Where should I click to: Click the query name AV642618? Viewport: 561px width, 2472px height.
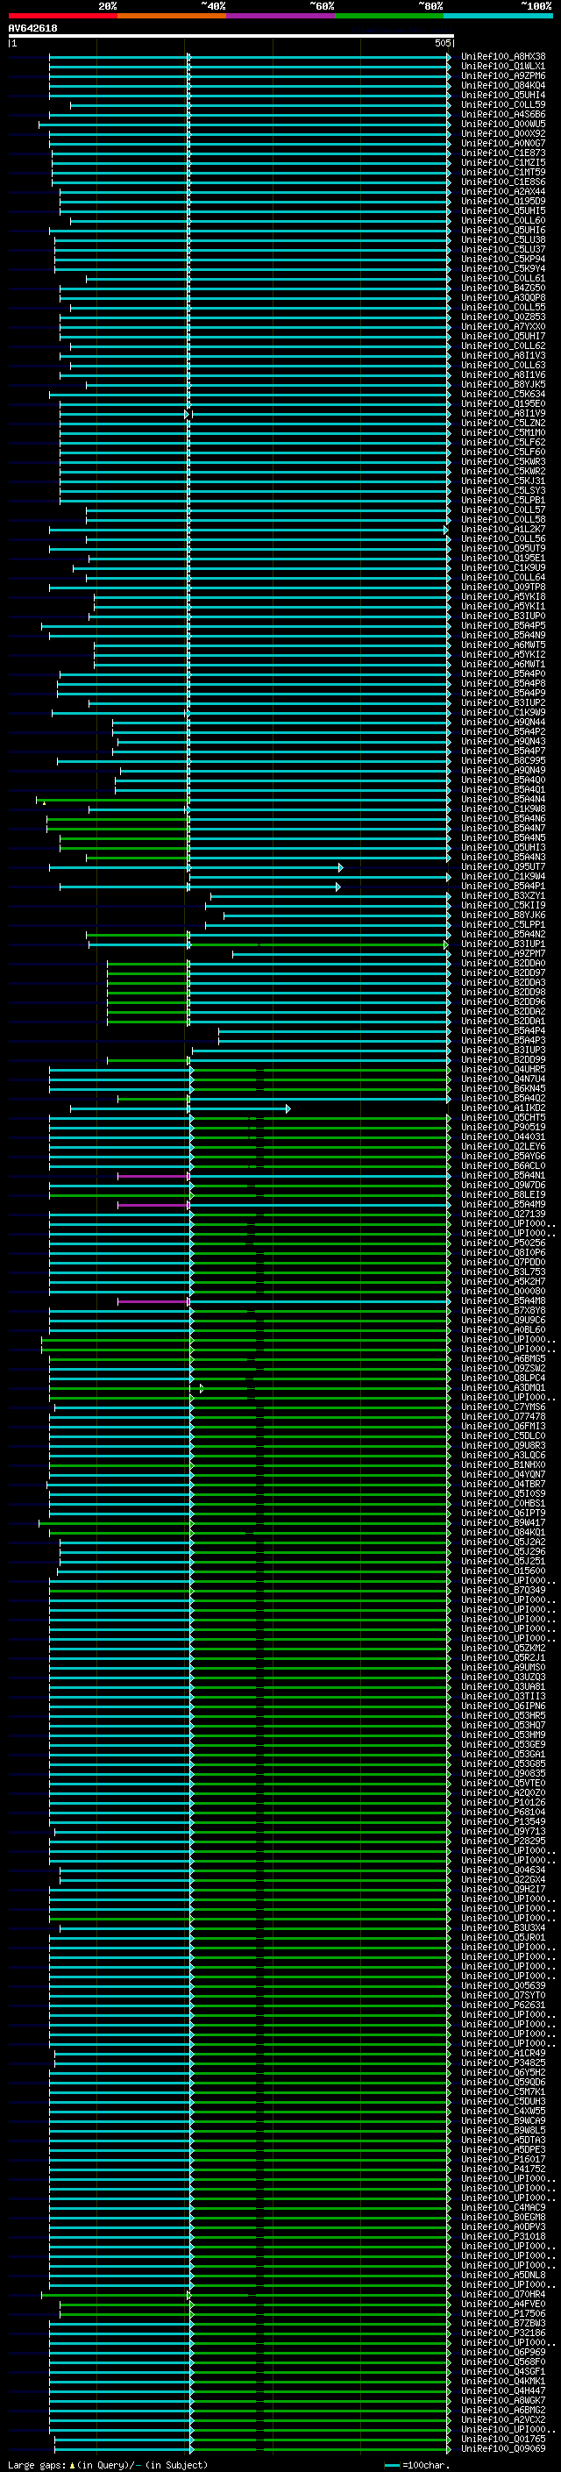pyautogui.click(x=32, y=29)
